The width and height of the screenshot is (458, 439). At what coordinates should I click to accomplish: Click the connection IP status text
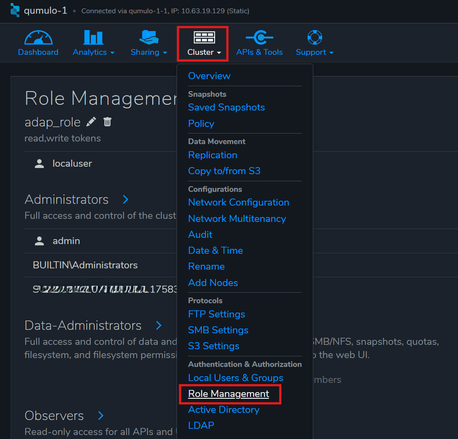[x=165, y=11]
